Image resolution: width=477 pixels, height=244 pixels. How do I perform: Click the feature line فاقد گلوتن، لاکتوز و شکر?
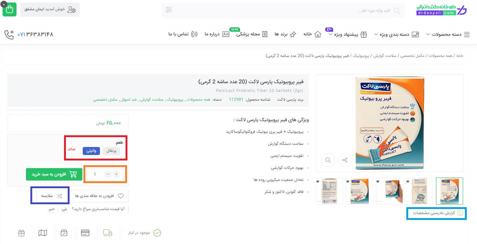click(x=285, y=192)
